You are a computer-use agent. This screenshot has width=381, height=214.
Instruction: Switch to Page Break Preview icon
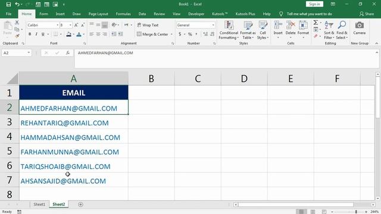click(324, 212)
